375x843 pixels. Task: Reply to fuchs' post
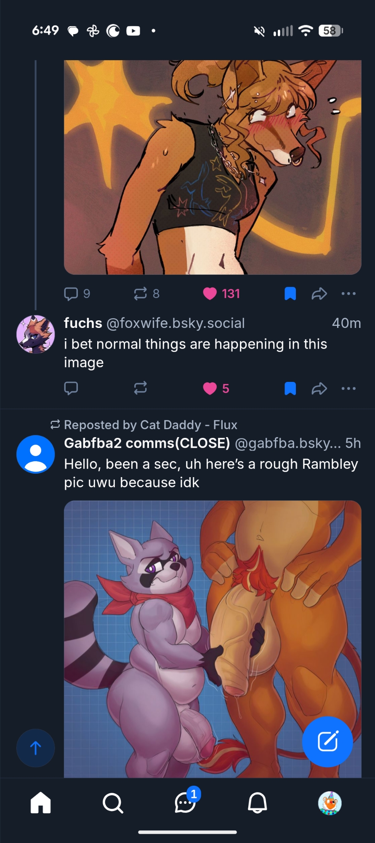point(71,388)
